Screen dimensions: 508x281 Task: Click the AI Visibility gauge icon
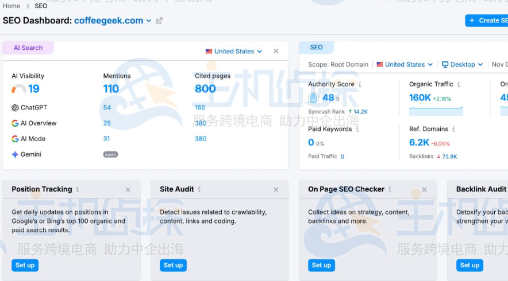pyautogui.click(x=18, y=89)
